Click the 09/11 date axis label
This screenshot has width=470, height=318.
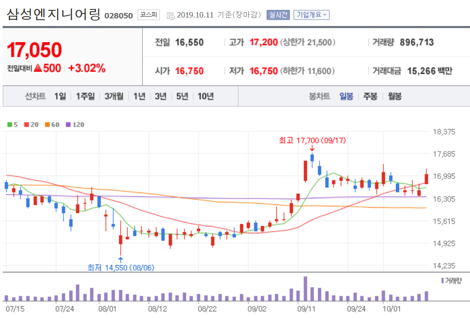tap(306, 309)
